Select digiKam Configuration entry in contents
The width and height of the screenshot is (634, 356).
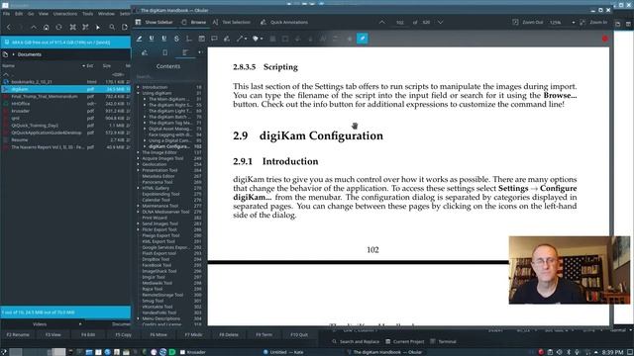coord(169,146)
